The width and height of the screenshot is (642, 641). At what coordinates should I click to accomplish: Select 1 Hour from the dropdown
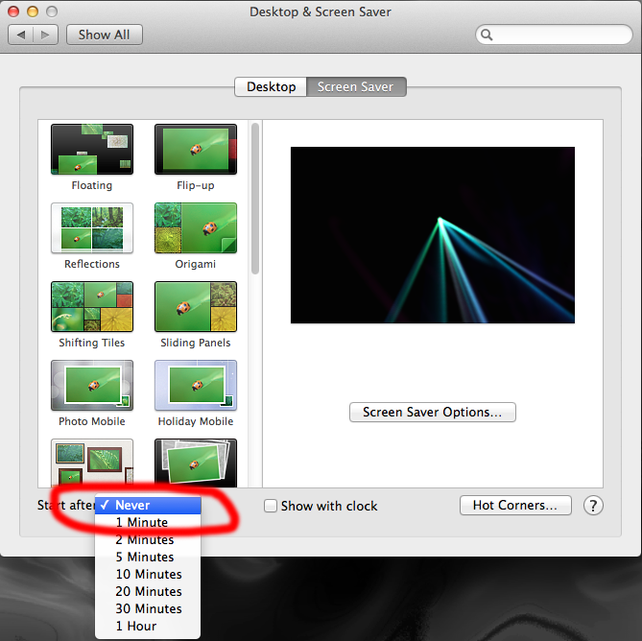pos(148,626)
